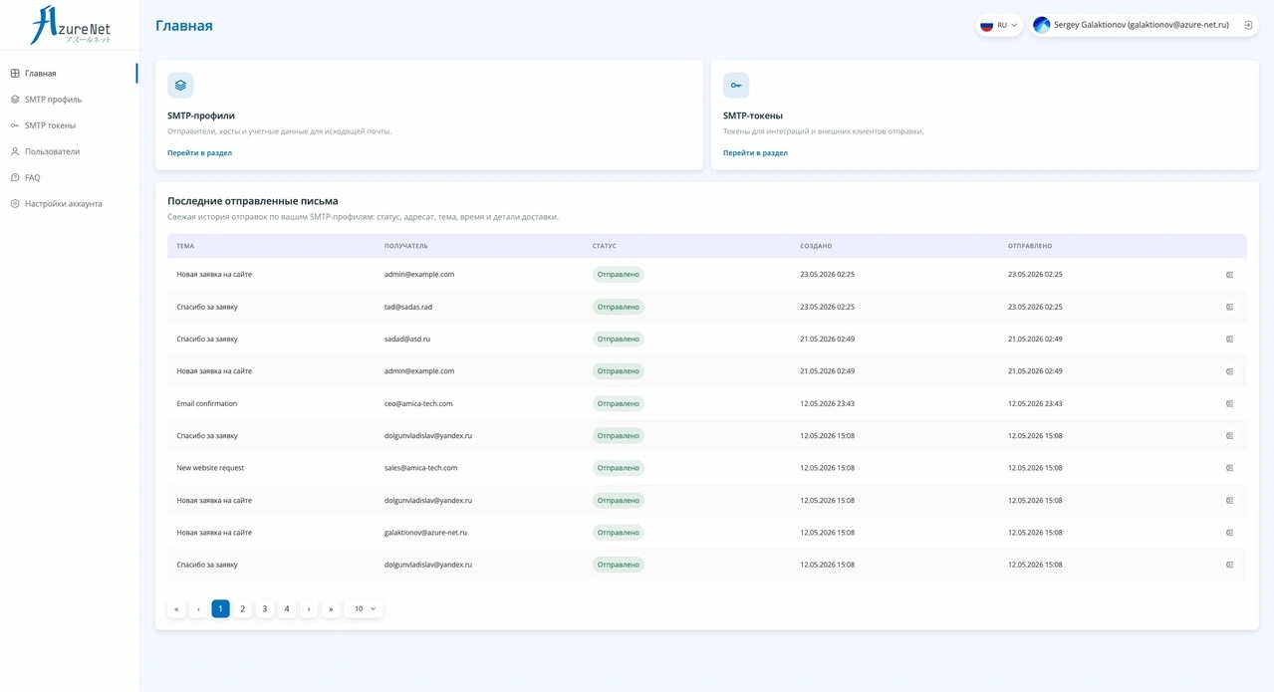Click the Russian flag icon
Screen dimensions: 1274x692
[986, 25]
